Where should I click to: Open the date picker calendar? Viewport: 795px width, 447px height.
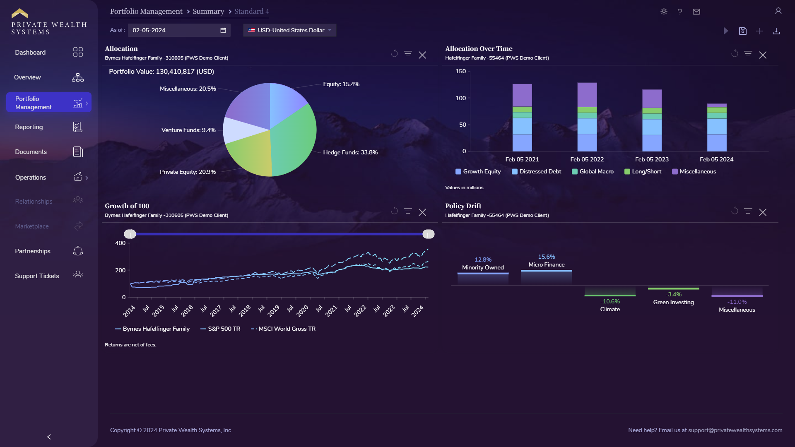tap(222, 30)
